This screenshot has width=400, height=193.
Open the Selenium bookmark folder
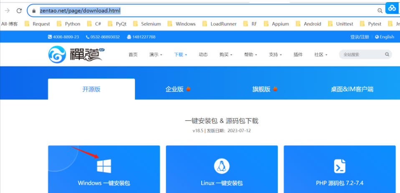147,24
